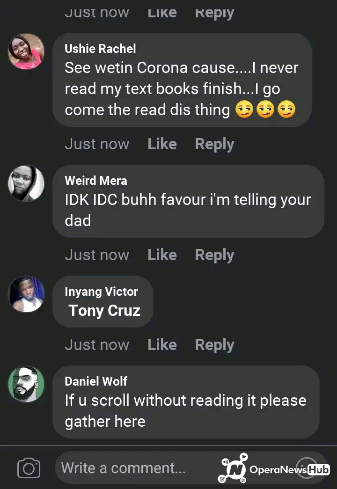The height and width of the screenshot is (489, 337).
Task: Reply to Ushie Rachel's comment
Action: (x=214, y=145)
